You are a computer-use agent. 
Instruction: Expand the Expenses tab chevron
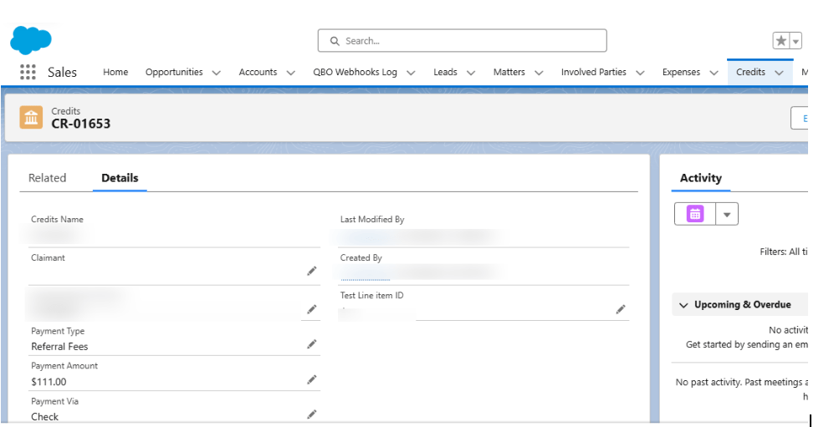click(x=714, y=73)
